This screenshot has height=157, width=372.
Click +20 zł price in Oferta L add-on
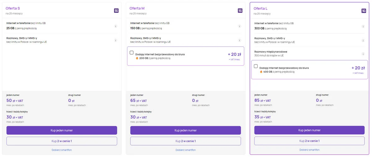pyautogui.click(x=358, y=68)
